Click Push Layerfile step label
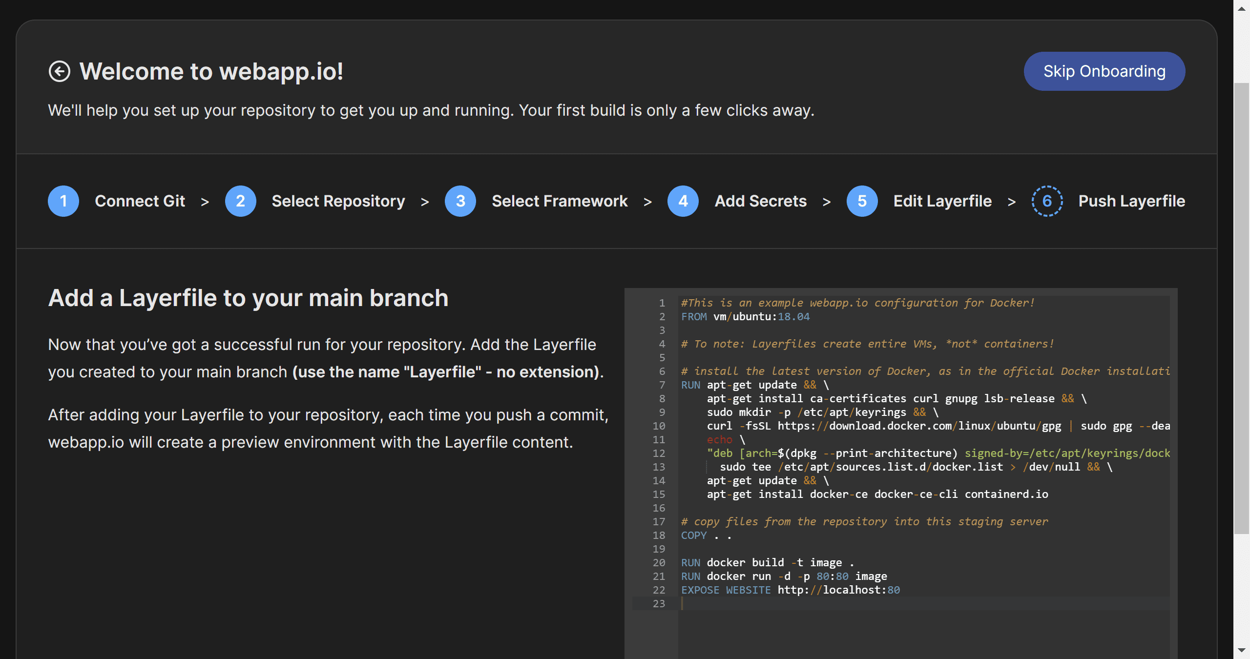This screenshot has height=659, width=1250. (1131, 201)
